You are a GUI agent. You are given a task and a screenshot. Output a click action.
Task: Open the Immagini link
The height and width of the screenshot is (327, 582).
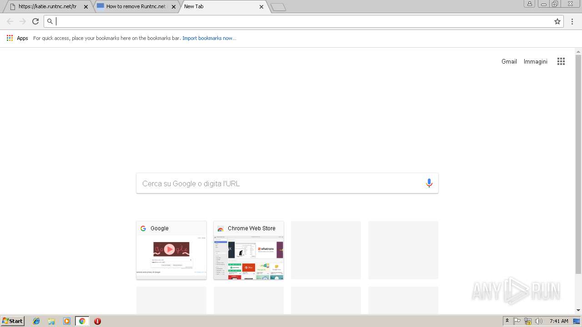pyautogui.click(x=536, y=61)
